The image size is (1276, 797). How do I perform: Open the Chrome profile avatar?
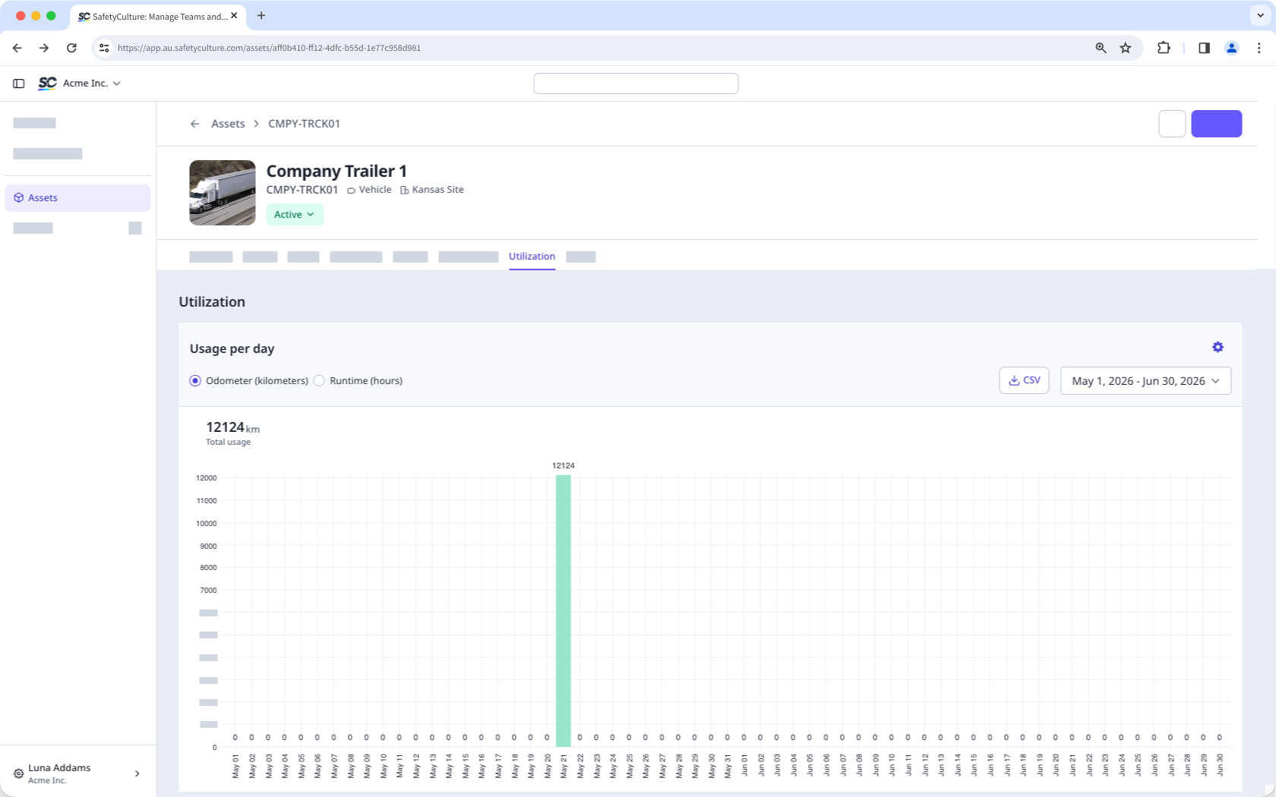coord(1231,48)
